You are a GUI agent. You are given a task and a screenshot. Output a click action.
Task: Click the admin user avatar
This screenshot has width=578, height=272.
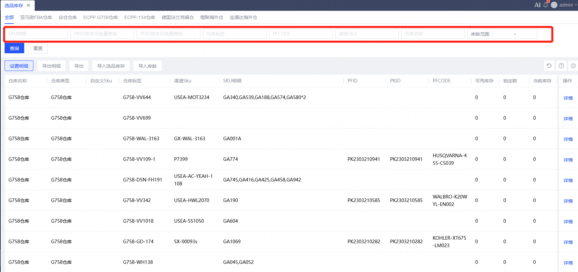coord(554,5)
